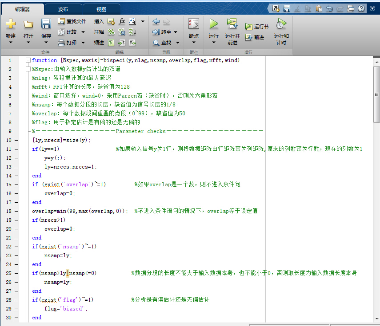
Task: Toggle breakpoint dash on line 30
Action: click(x=16, y=318)
